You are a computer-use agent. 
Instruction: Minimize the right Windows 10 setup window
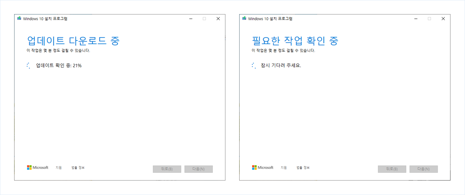(416, 18)
